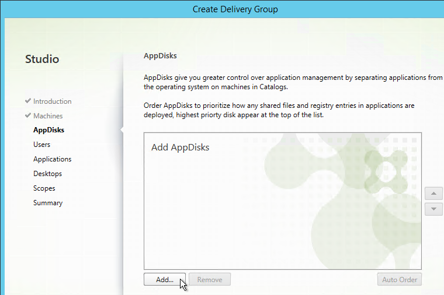Screen dimensions: 444x295
Task: Click the Auto Order button
Action: 399,279
